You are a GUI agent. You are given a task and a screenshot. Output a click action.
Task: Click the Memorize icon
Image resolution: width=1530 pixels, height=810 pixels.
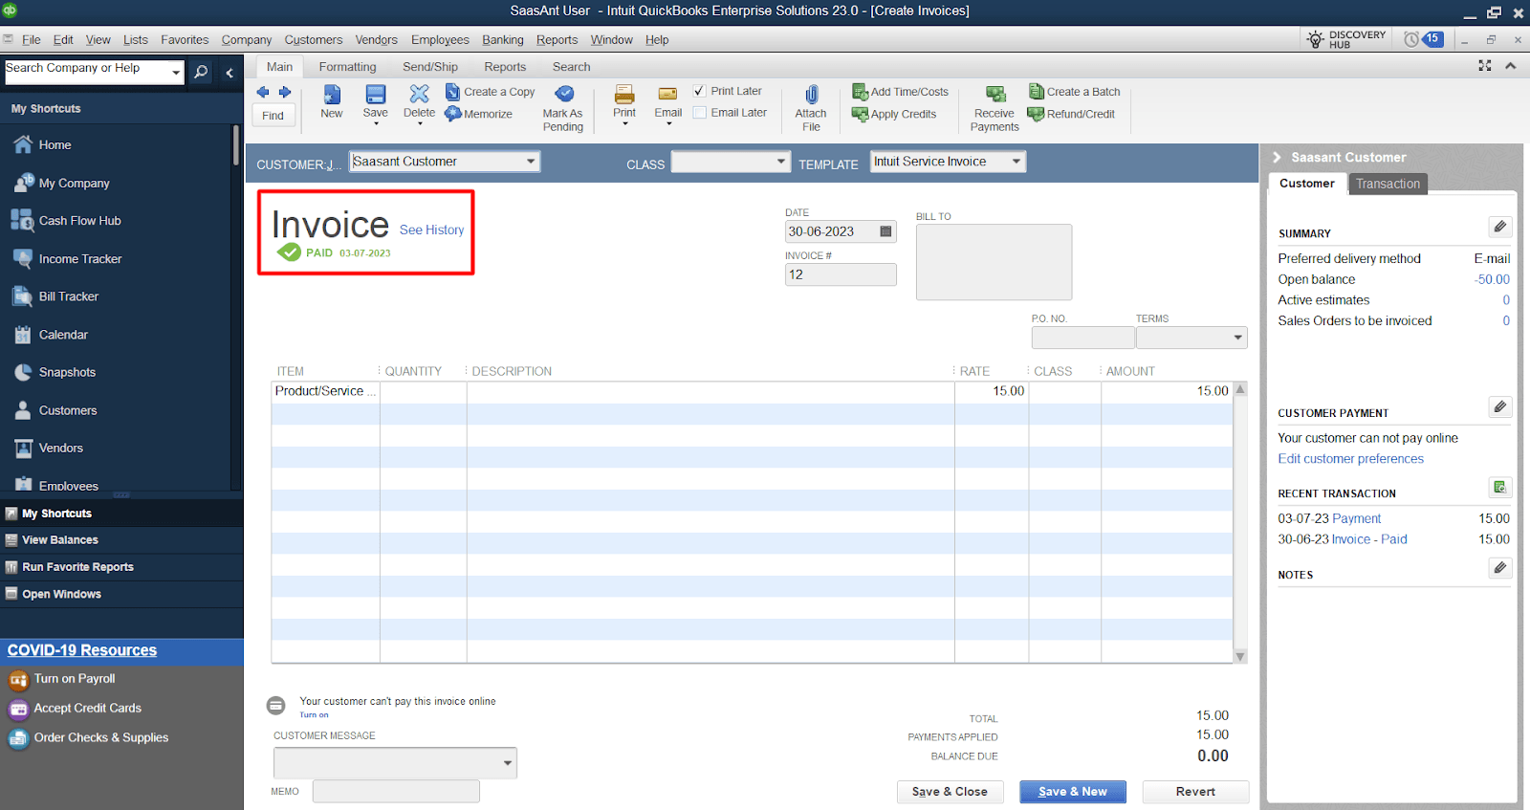pyautogui.click(x=453, y=114)
